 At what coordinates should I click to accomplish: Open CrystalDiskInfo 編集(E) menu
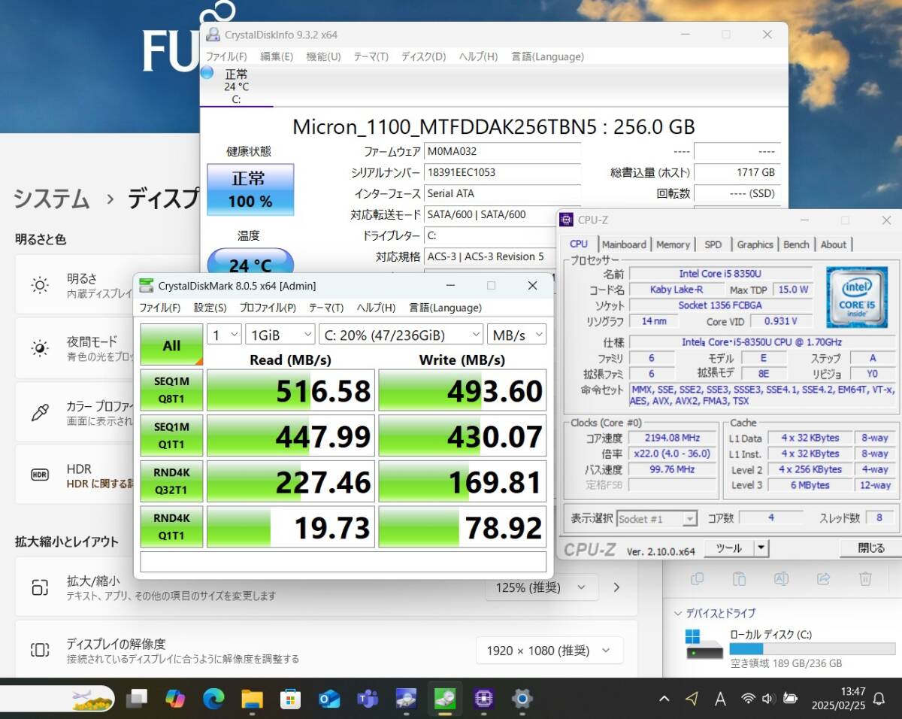pyautogui.click(x=276, y=56)
